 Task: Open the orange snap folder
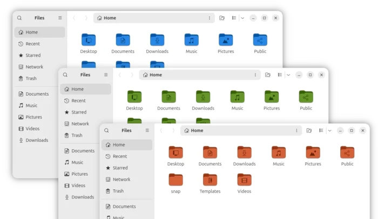[x=175, y=180]
